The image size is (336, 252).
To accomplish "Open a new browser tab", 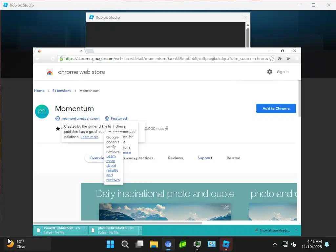I will point(90,51).
